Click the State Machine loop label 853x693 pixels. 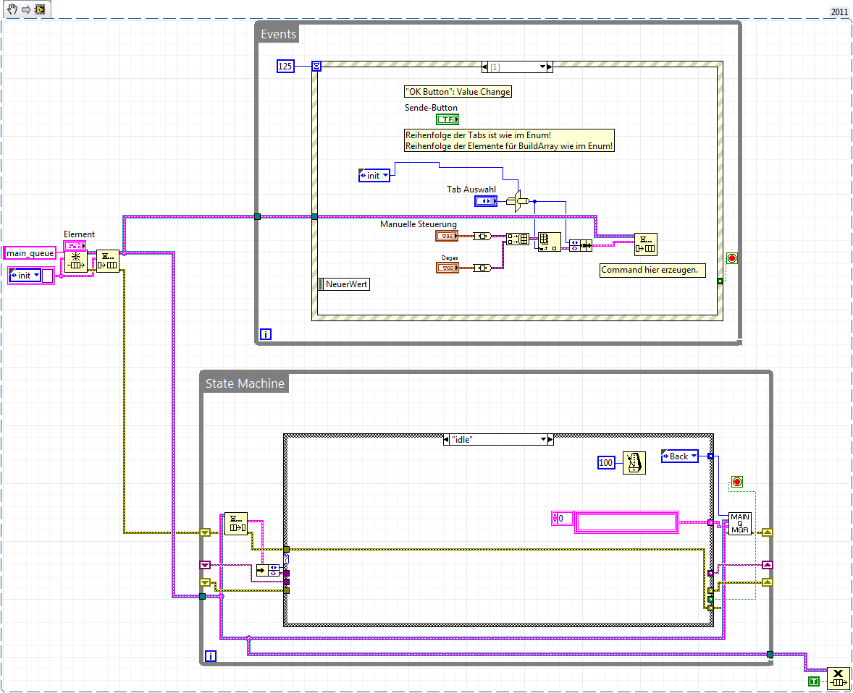245,383
